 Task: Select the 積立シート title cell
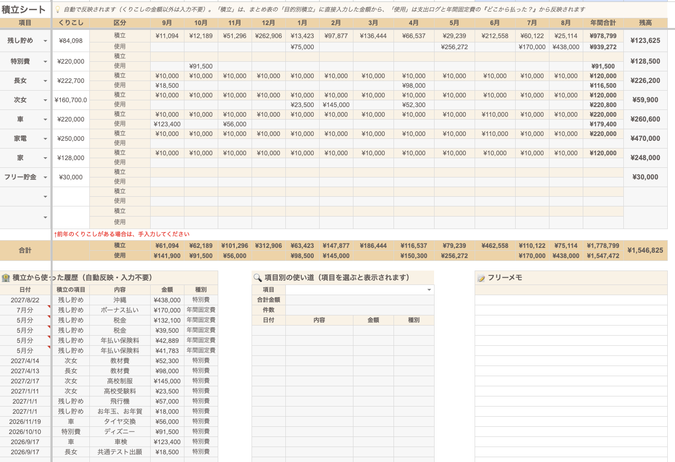25,10
